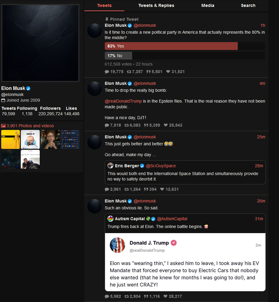Image resolution: width=279 pixels, height=302 pixels.
Task: Click retweet icon on the Epstein files tweet
Action: click(x=126, y=125)
